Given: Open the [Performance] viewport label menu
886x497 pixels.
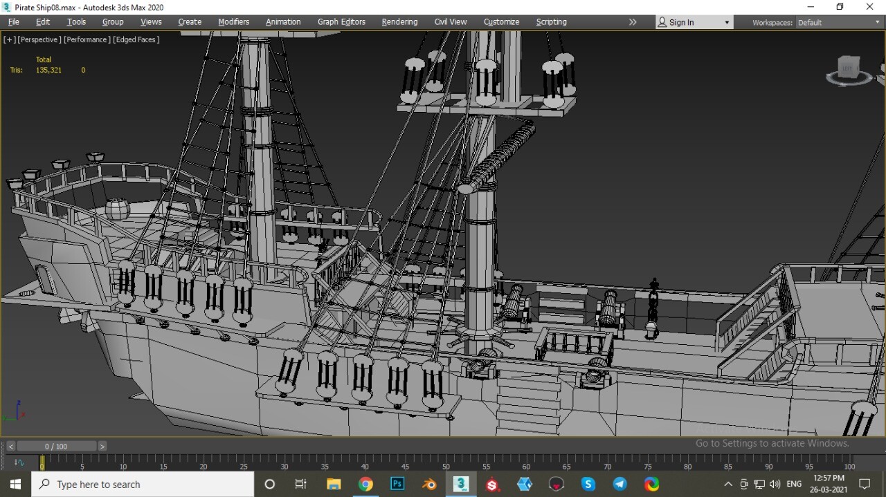Looking at the screenshot, I should coord(87,39).
